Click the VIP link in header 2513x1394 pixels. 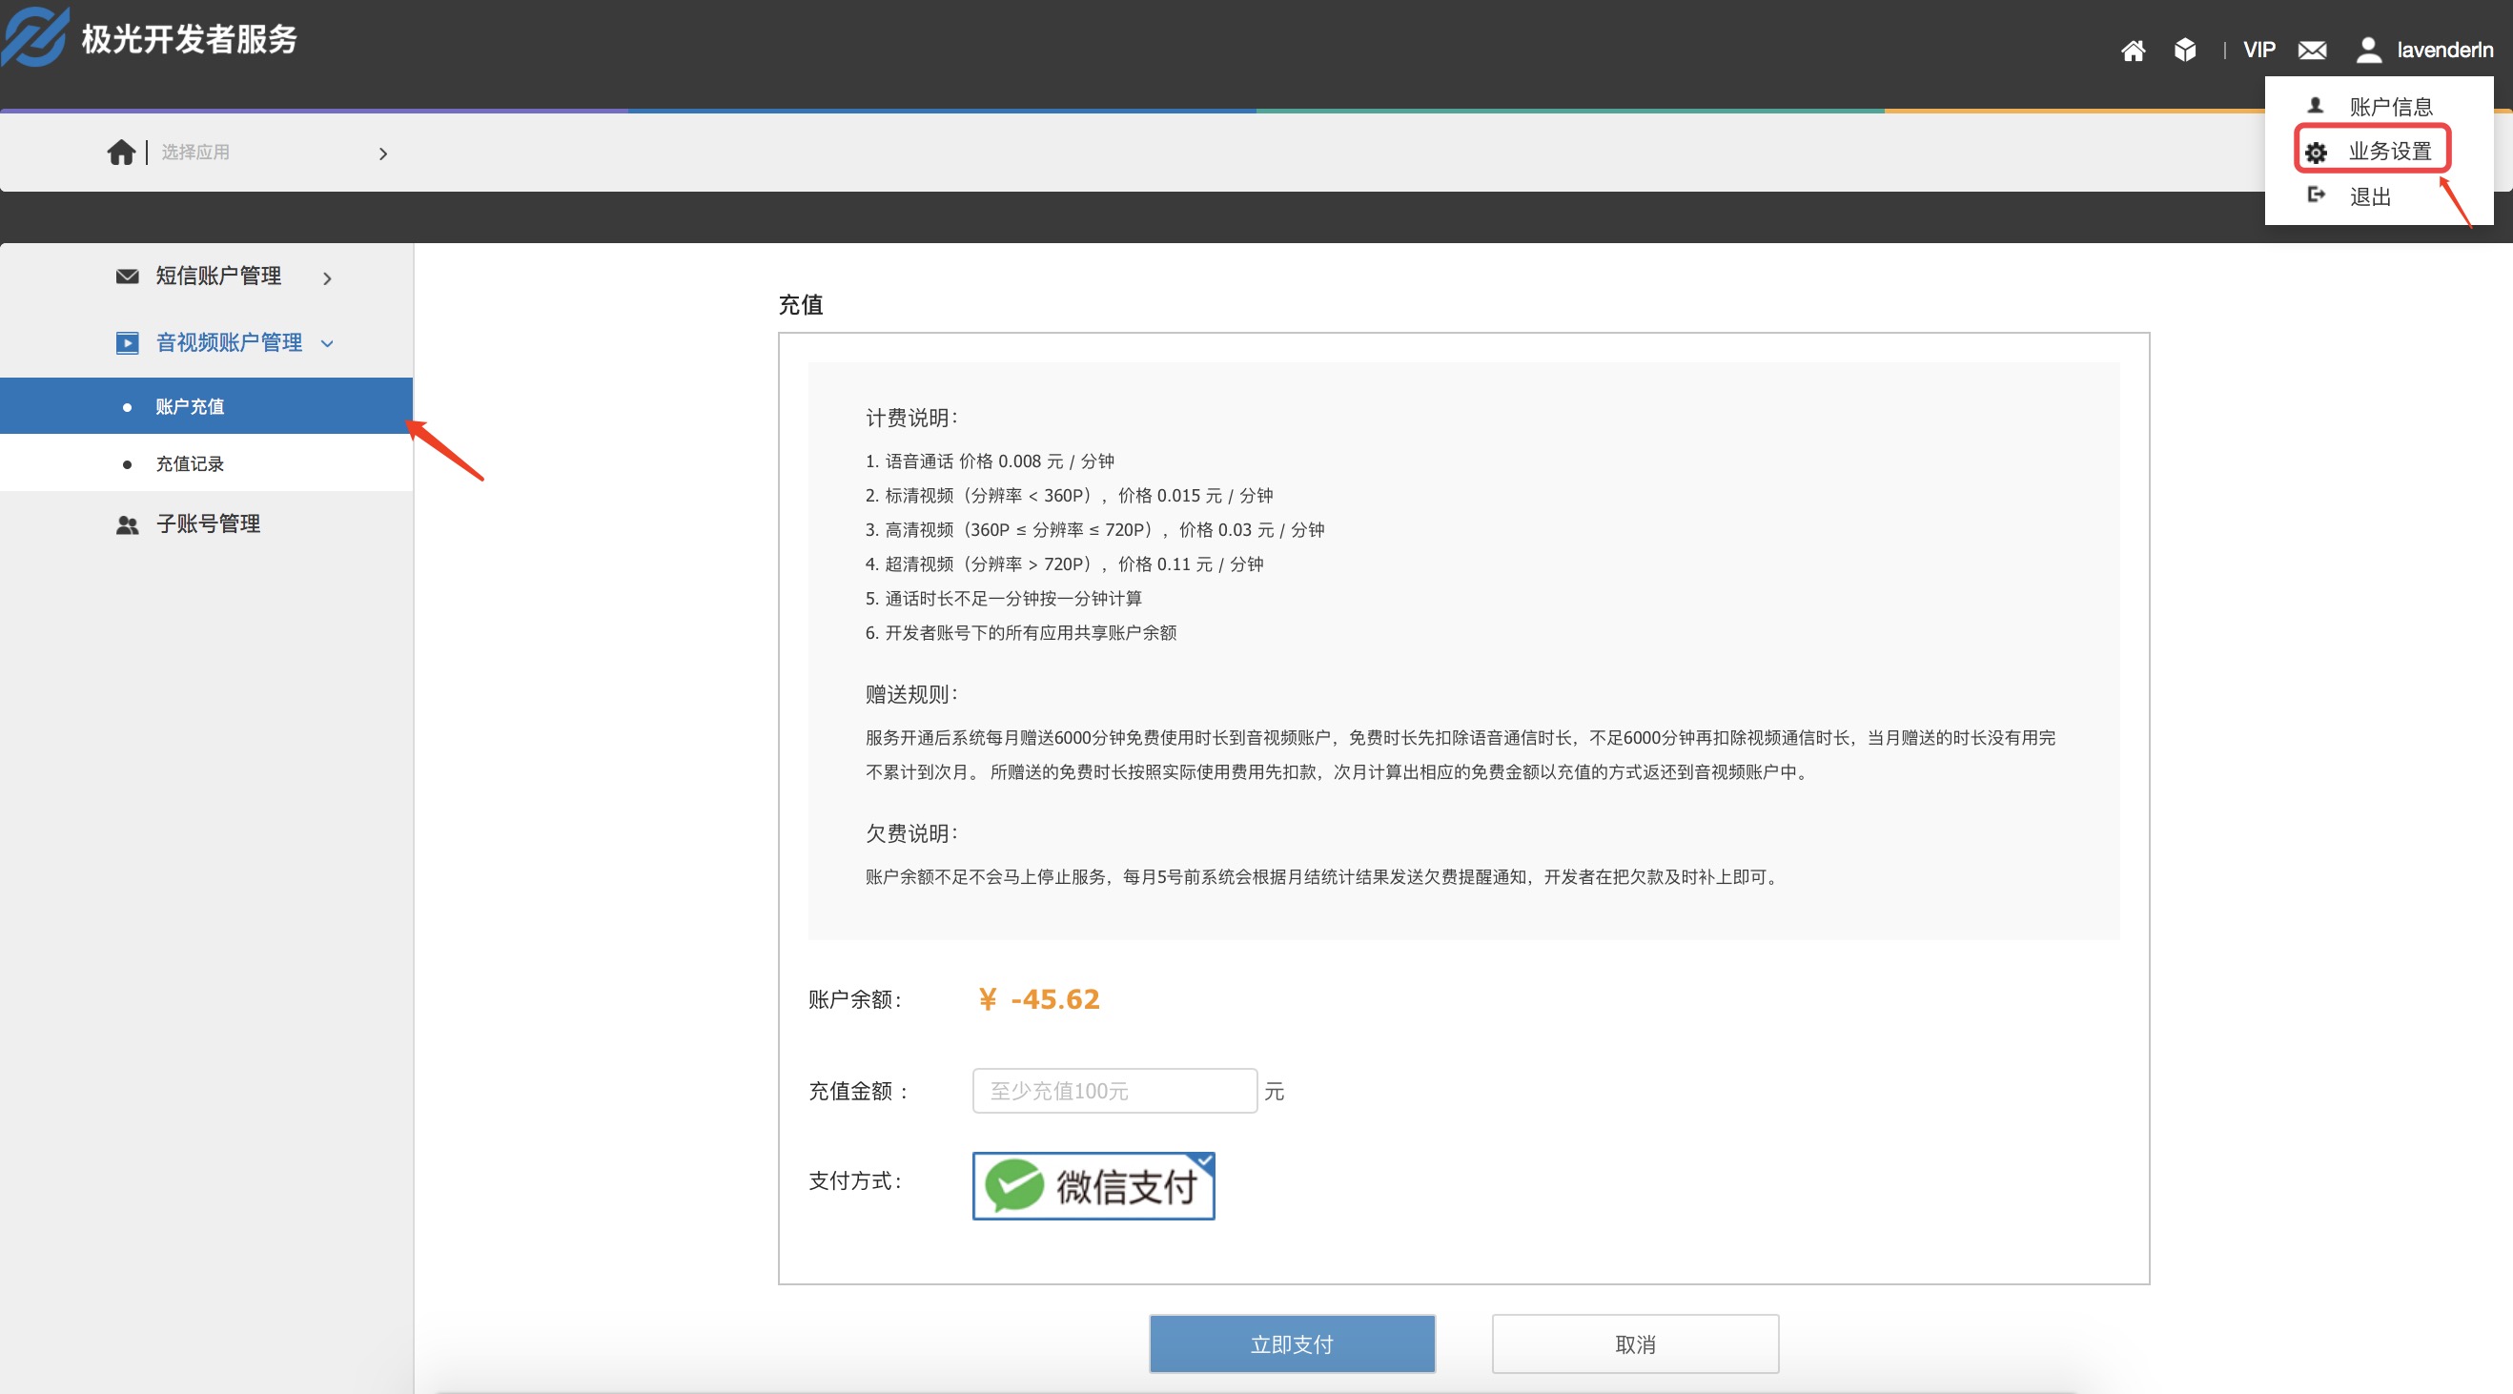2258,50
